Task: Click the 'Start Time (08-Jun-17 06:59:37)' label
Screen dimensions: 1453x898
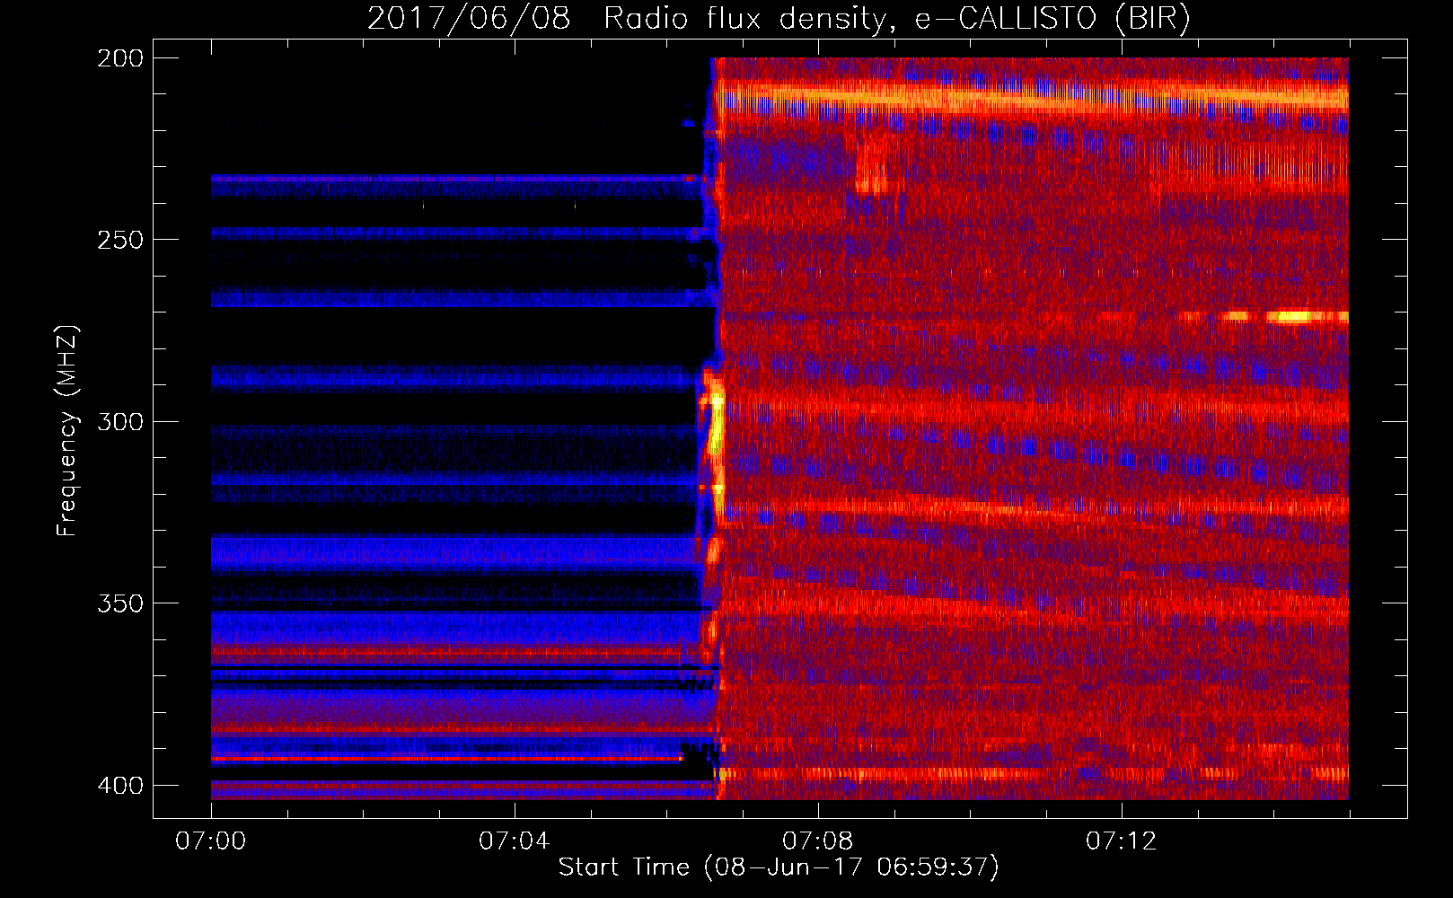Action: 779,867
